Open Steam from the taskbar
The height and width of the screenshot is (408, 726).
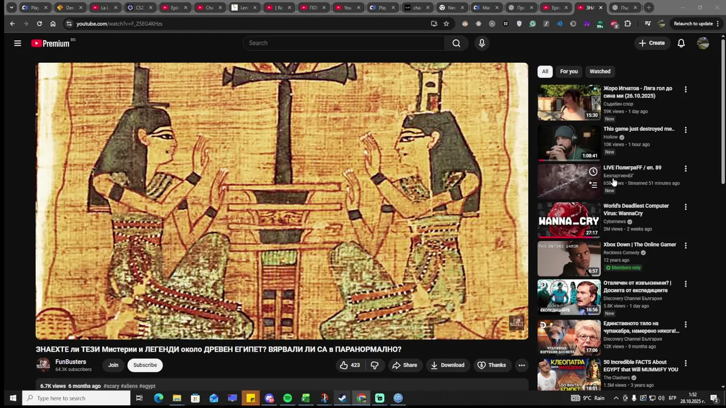pos(343,398)
